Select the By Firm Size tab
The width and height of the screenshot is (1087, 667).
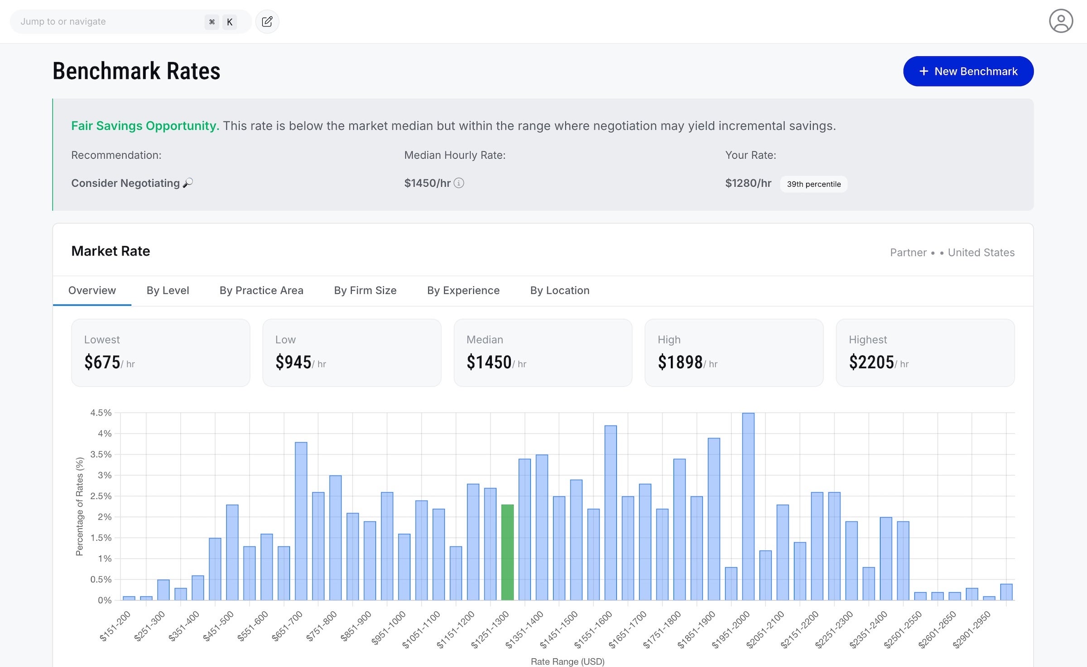(x=365, y=290)
